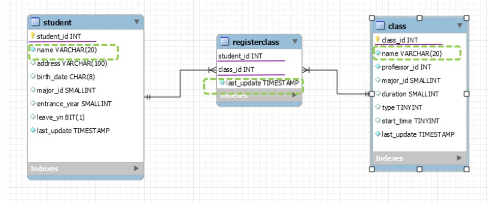Select major_id SMALLINT in student table
The height and width of the screenshot is (203, 488).
(x=66, y=90)
